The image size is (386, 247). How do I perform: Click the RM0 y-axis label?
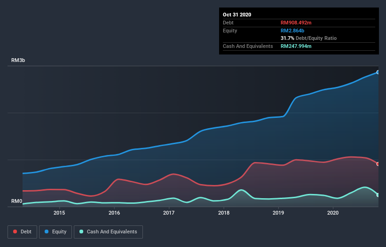(17, 201)
